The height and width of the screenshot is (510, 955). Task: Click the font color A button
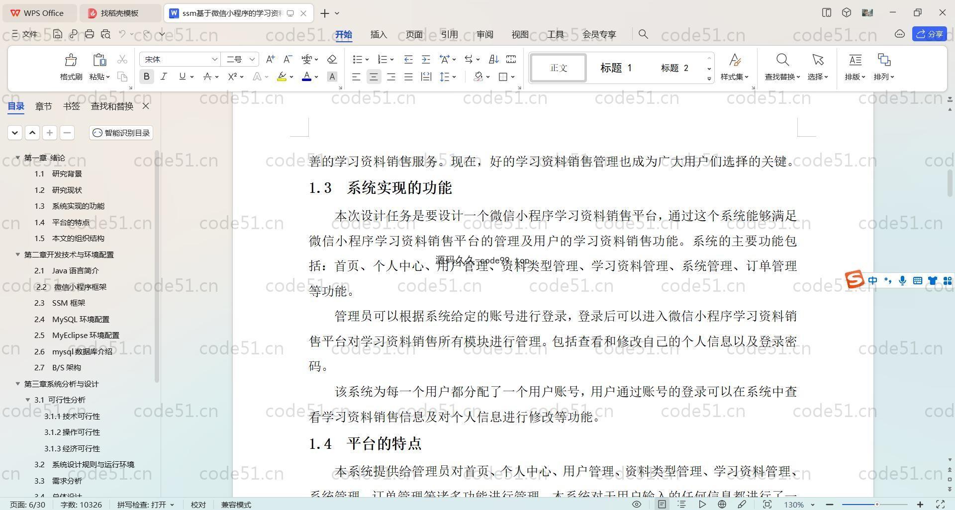pyautogui.click(x=307, y=77)
